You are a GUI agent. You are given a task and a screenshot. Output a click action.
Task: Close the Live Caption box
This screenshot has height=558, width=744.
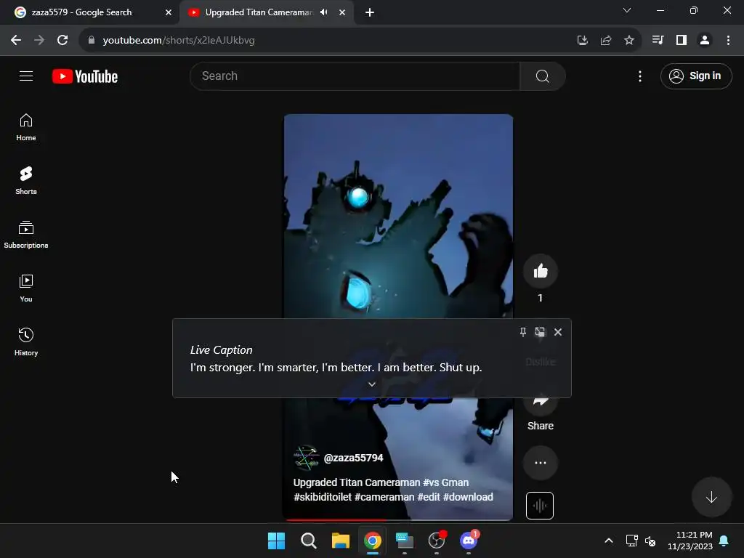click(x=558, y=332)
